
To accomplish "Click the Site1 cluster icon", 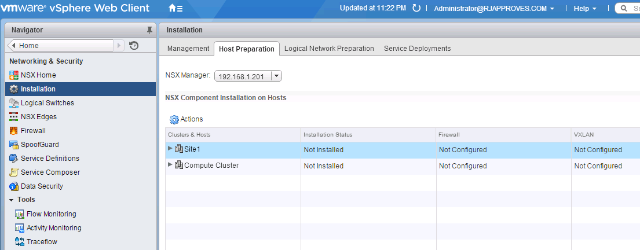I will click(x=179, y=149).
